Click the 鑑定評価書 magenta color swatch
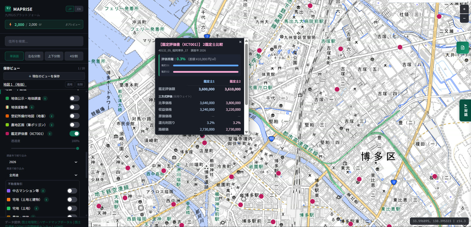Viewport: 471px width, 227px height. pos(7,134)
